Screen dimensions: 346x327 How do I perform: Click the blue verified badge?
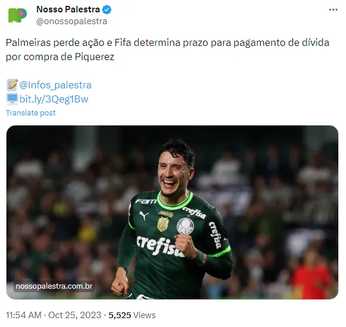pos(107,10)
